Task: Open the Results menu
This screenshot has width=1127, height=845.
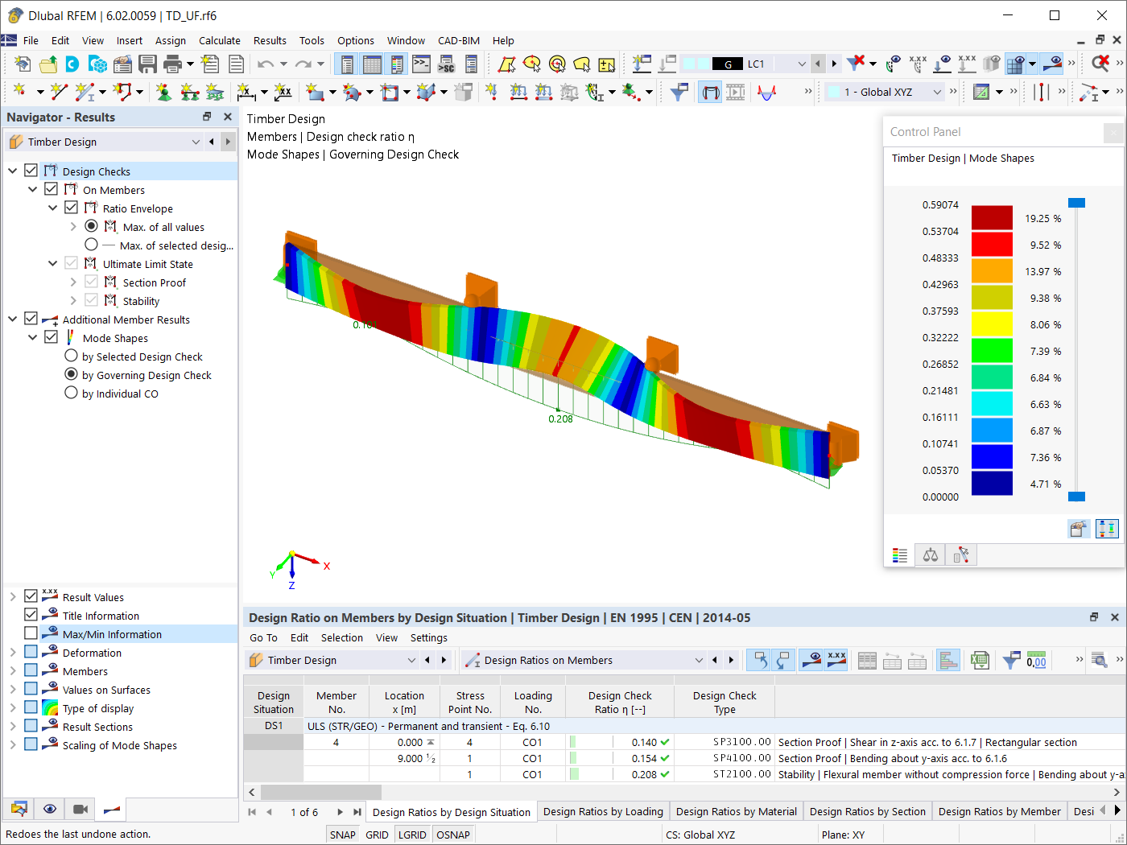Action: 270,40
